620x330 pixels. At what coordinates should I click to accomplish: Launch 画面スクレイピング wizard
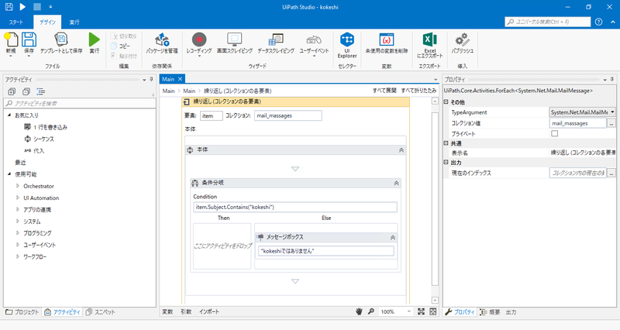235,43
